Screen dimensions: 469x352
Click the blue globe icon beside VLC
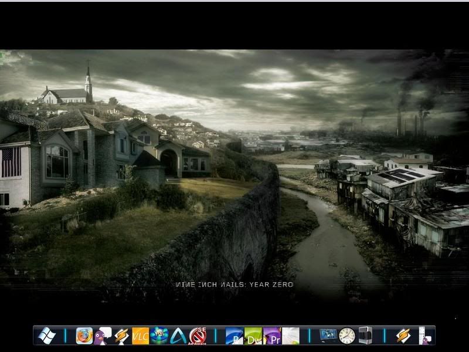[x=159, y=336]
